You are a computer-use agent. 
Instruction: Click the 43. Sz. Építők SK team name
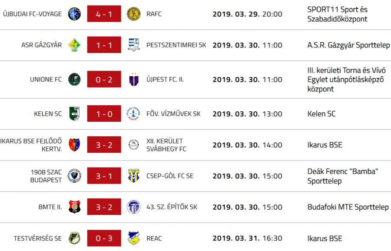[x=172, y=207]
